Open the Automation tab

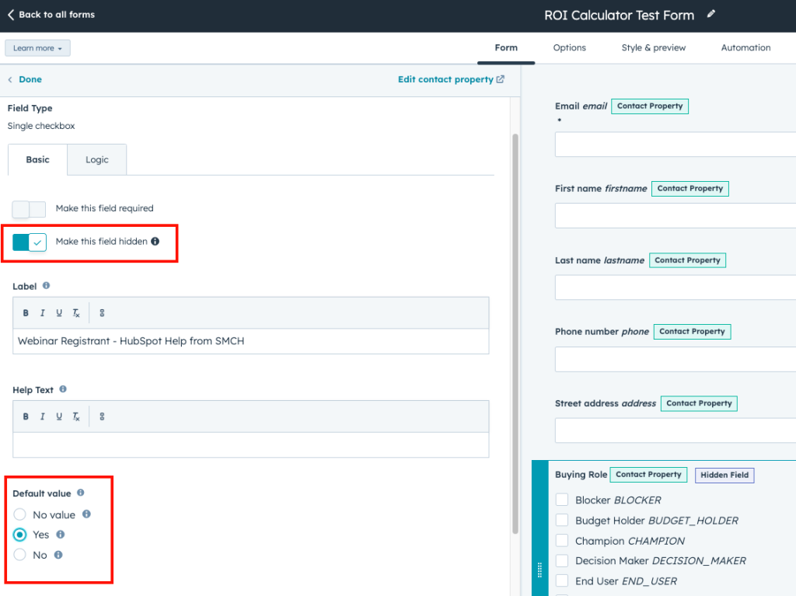pos(745,47)
